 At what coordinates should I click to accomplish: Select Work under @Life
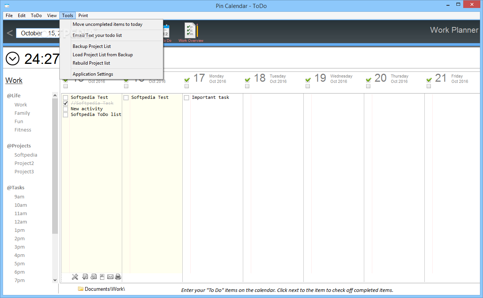21,105
